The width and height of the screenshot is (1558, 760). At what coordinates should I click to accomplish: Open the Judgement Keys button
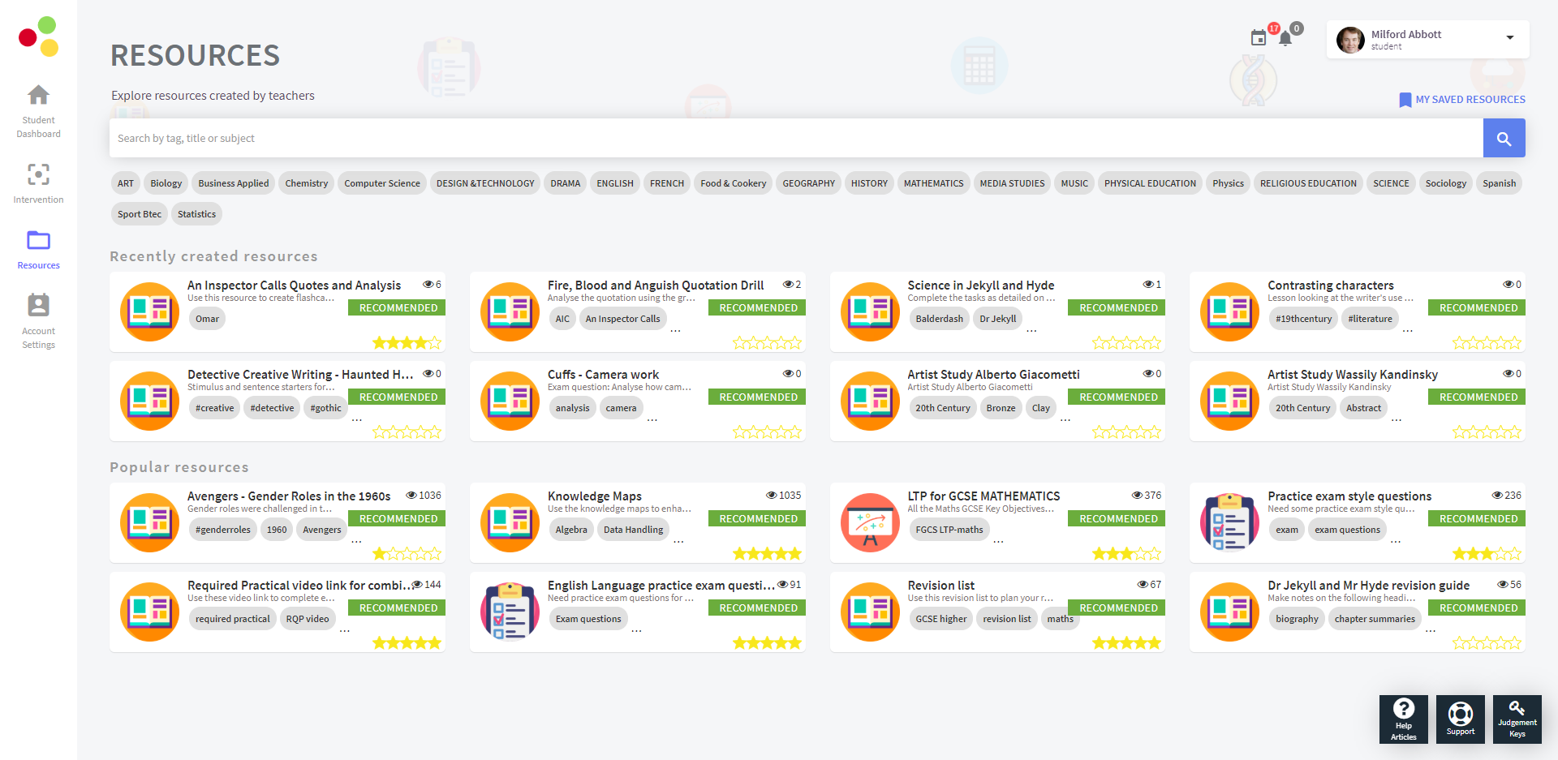point(1517,719)
